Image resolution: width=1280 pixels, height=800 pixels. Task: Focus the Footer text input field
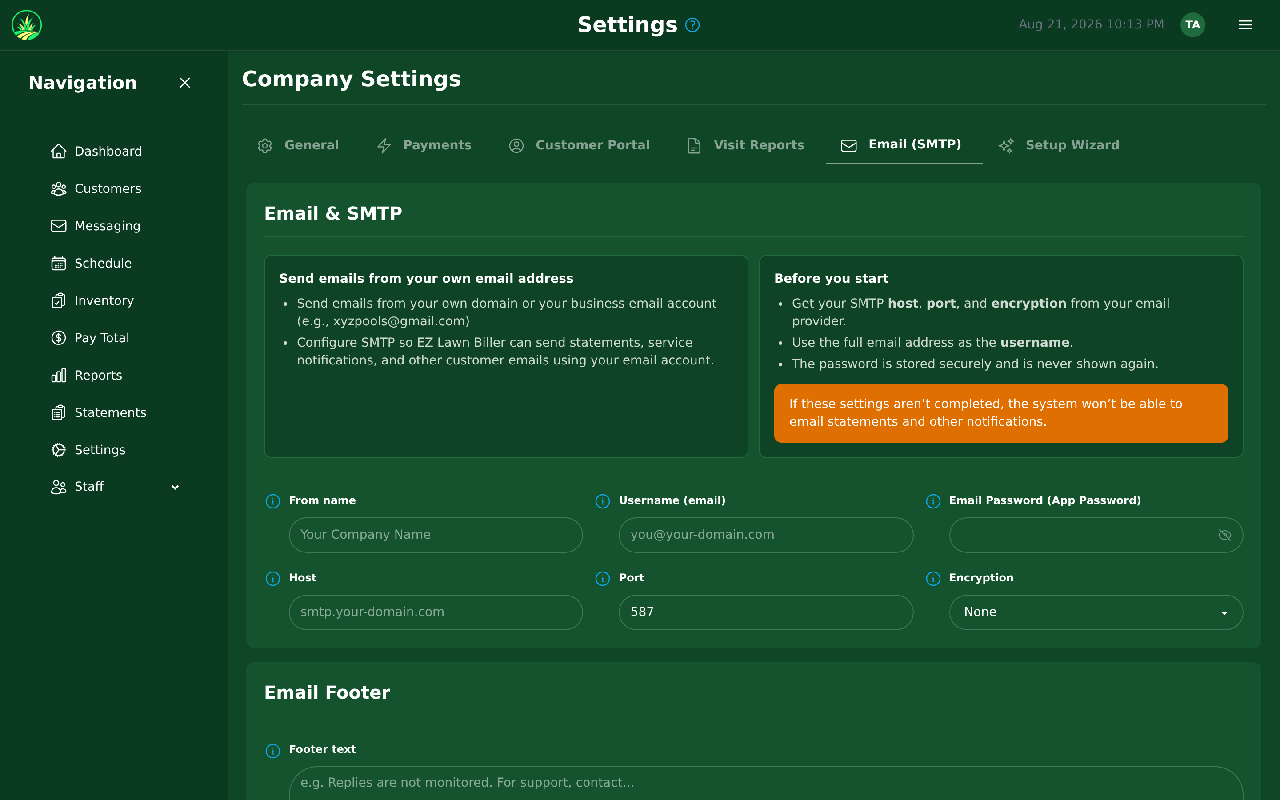766,783
